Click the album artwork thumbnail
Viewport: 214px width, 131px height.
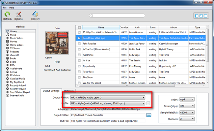tap(57, 43)
